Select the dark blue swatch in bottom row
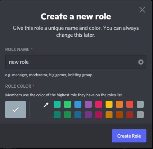 click(78, 115)
